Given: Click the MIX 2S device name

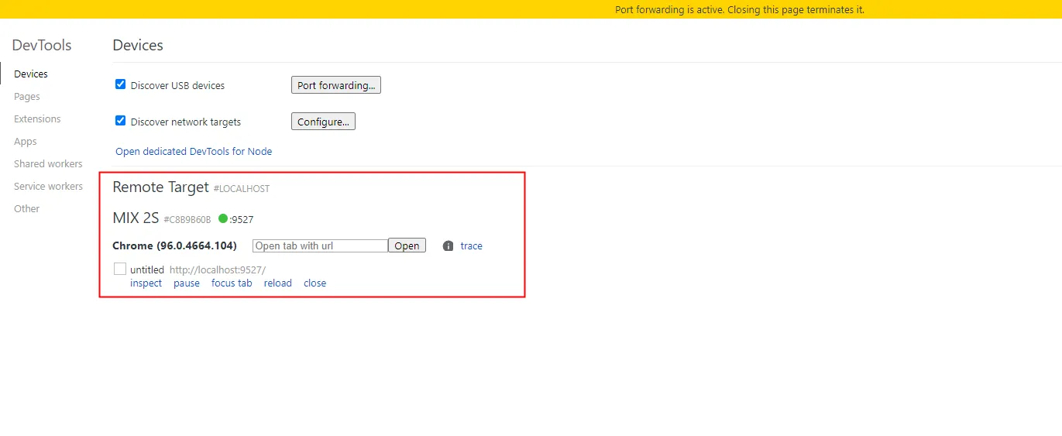Looking at the screenshot, I should point(136,218).
